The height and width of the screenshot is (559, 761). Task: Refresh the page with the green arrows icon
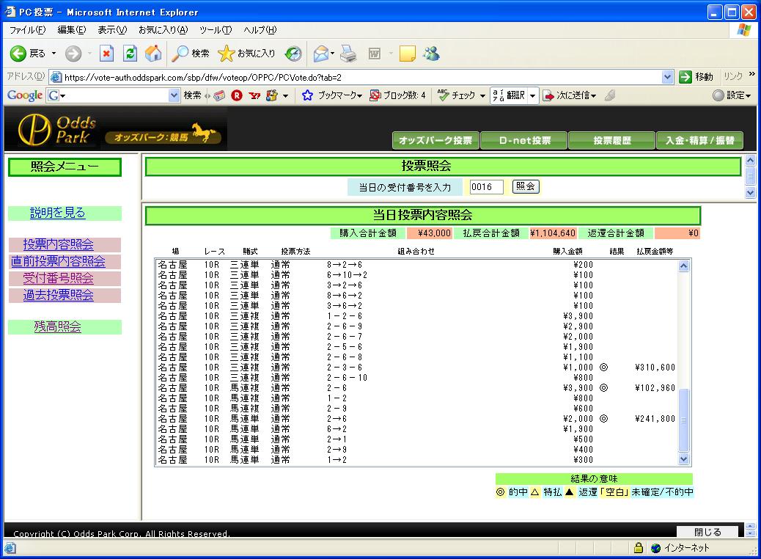tap(130, 54)
